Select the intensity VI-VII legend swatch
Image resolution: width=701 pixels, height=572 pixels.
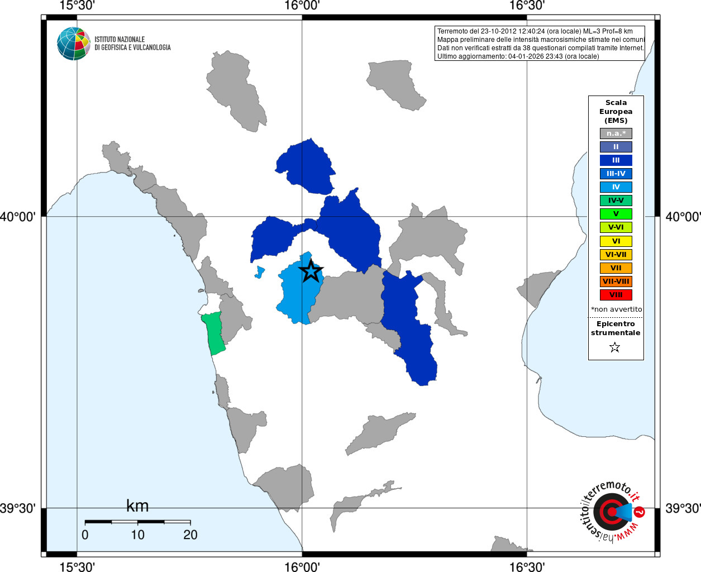coord(616,255)
